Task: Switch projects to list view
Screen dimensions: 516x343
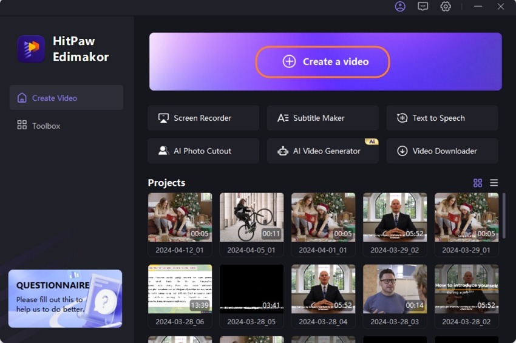Action: click(494, 183)
